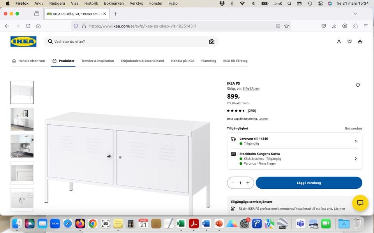The height and width of the screenshot is (233, 374).
Task: Open Handla på IKEA tab
Action: [x=183, y=61]
